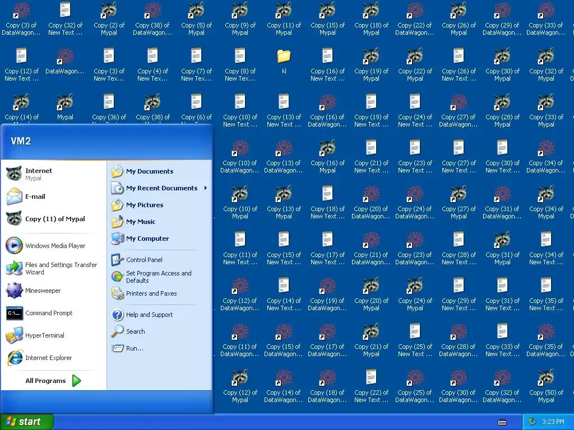Viewport: 574px width, 430px height.
Task: Select Copy (21) of New Text file
Action: [371, 157]
